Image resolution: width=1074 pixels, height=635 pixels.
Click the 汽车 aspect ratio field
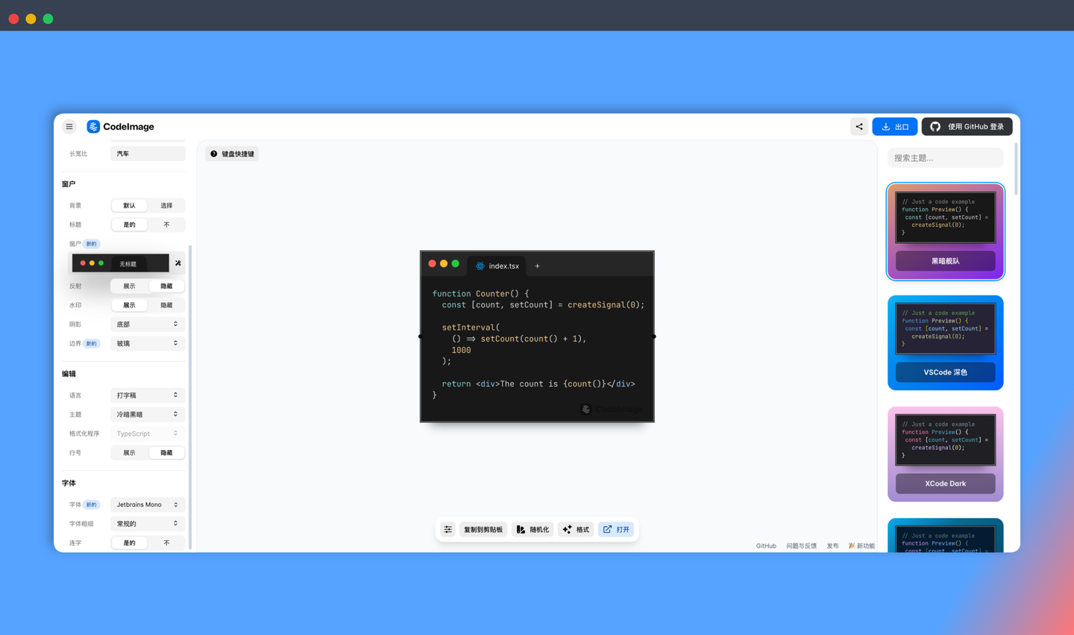(148, 154)
